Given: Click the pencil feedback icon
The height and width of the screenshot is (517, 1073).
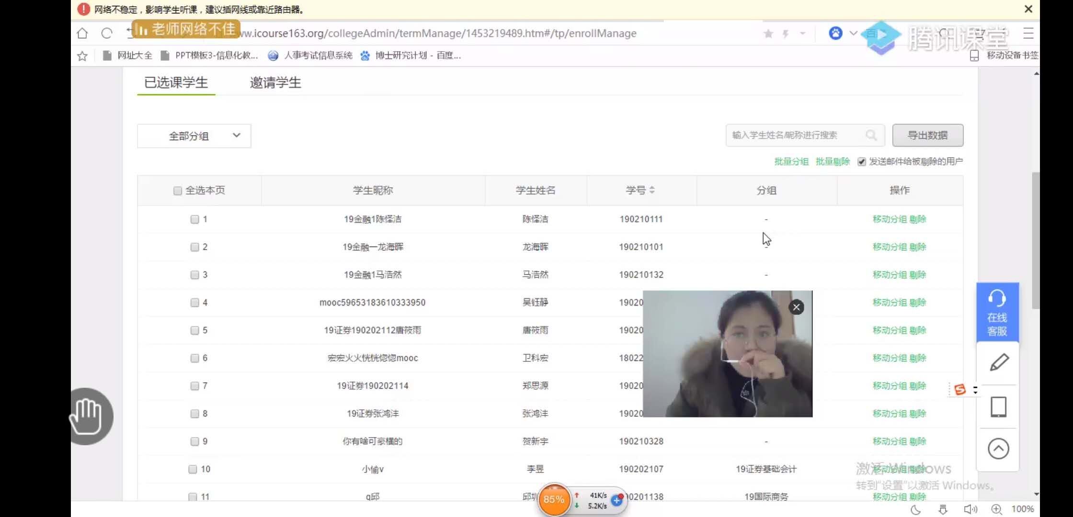Looking at the screenshot, I should (x=999, y=363).
